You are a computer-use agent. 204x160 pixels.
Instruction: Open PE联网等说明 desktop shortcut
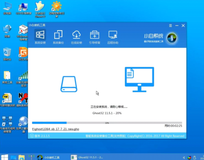[x=7, y=100]
